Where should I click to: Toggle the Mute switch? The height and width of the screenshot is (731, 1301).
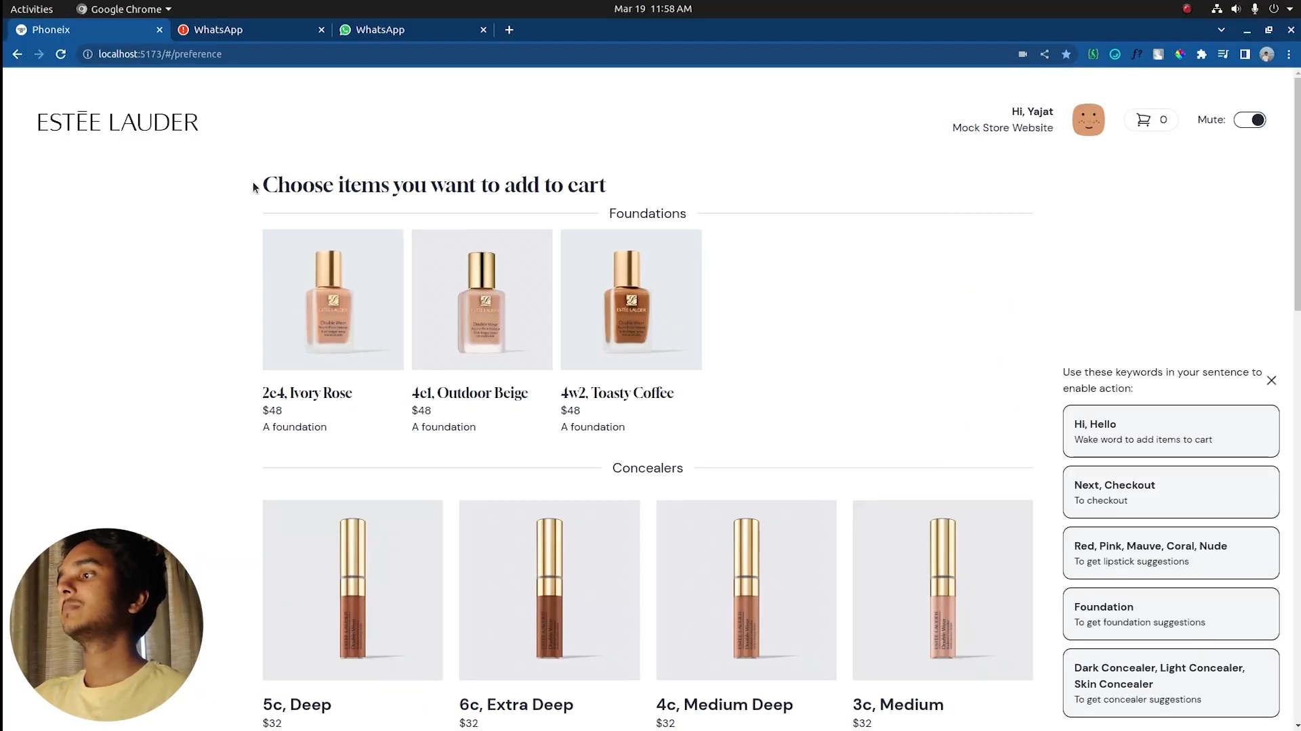[1250, 120]
